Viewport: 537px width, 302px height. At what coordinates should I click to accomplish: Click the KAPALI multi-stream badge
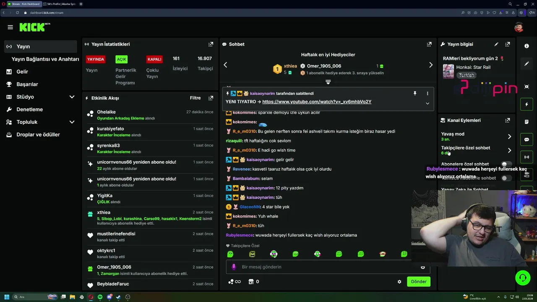154,59
